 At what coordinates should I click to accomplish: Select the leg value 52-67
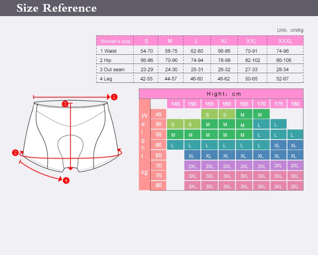(x=282, y=79)
